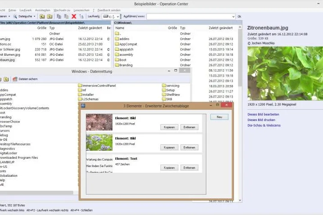The height and width of the screenshot is (215, 323).
Task: Click Dia-Schau & Webcams link
Action: (264, 125)
